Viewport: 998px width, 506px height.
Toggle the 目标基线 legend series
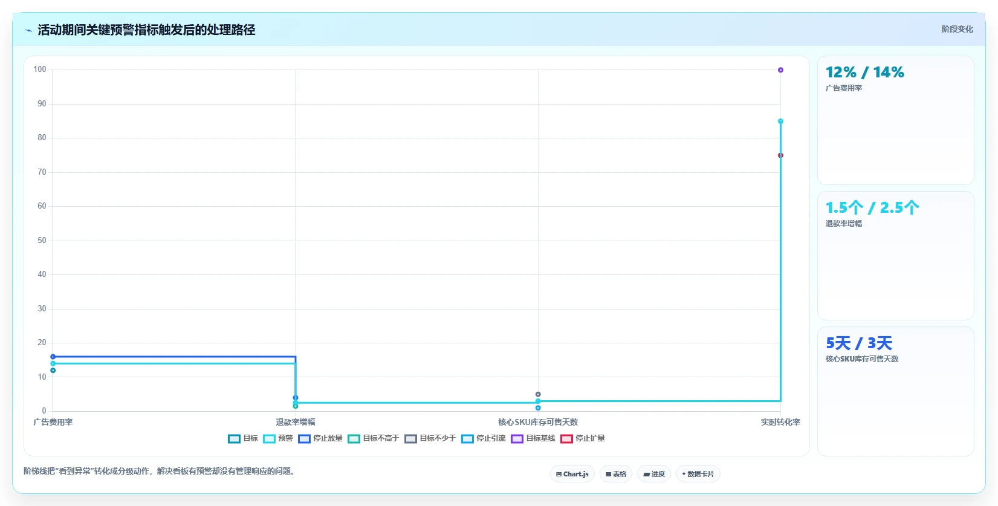pos(533,438)
